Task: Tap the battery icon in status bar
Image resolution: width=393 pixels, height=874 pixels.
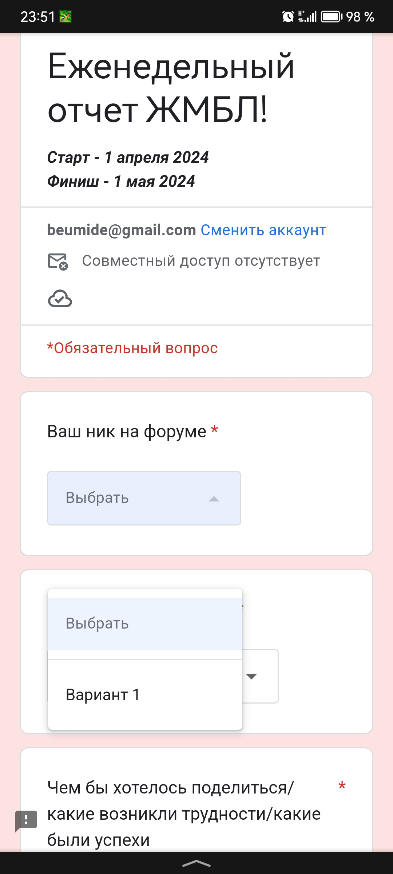Action: tap(331, 16)
